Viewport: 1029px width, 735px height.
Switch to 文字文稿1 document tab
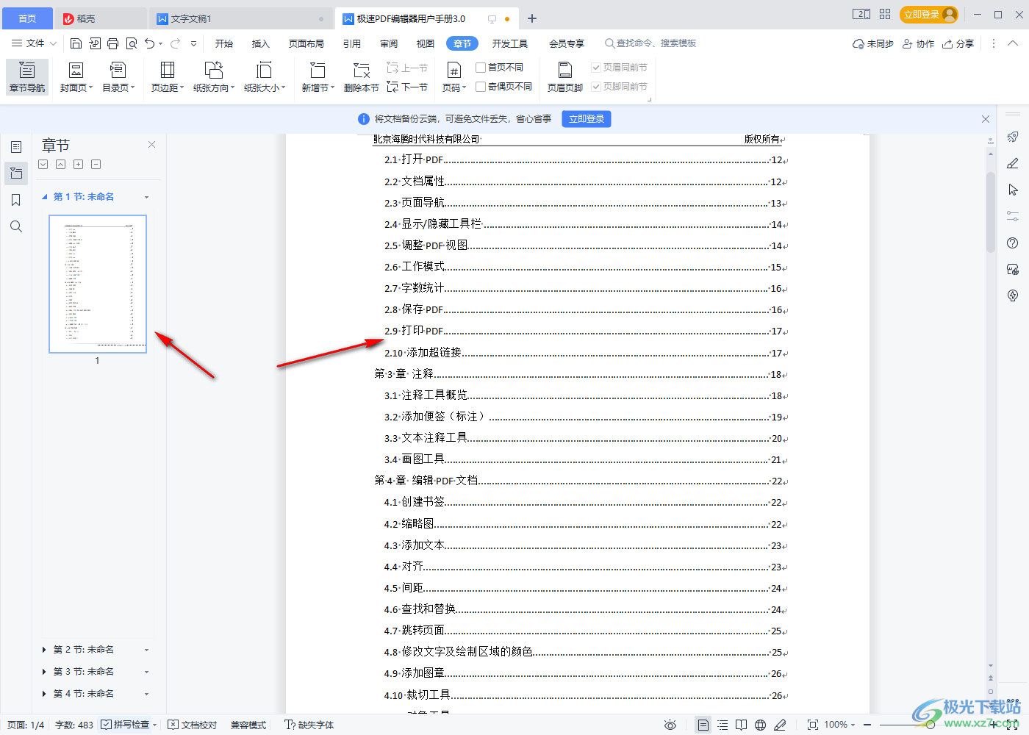click(240, 18)
